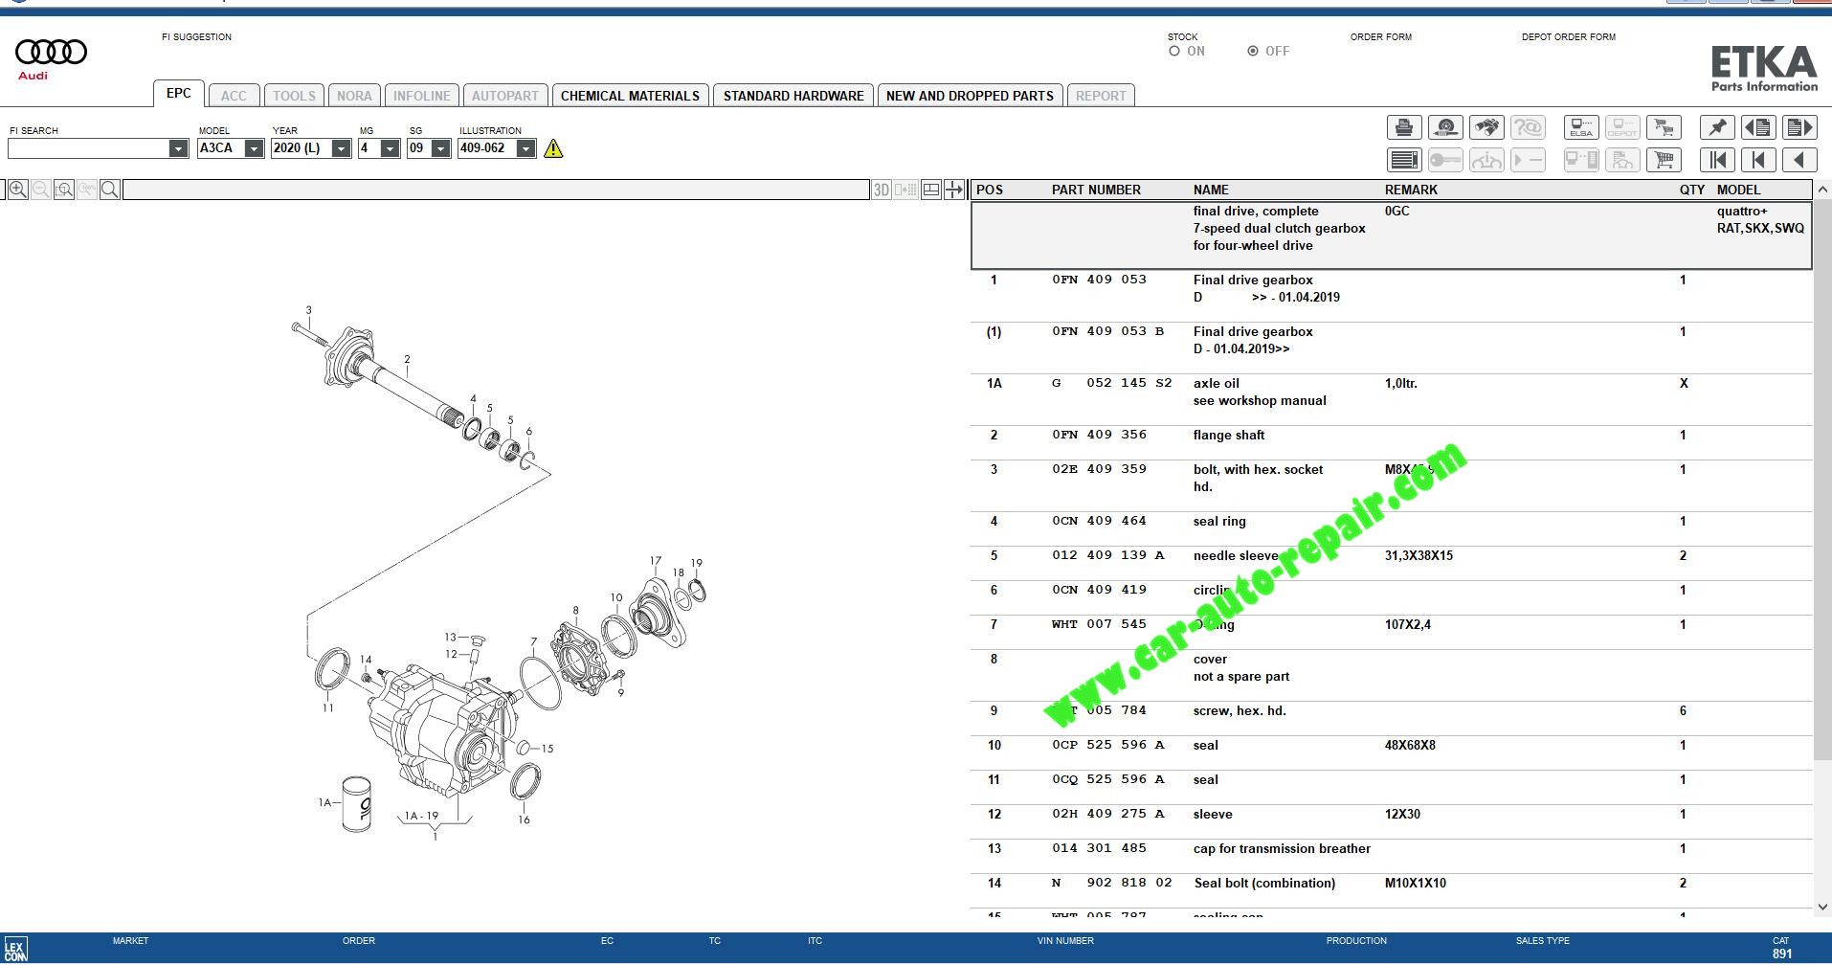1832x965 pixels.
Task: Open the SG dropdown showing 09
Action: (x=440, y=148)
